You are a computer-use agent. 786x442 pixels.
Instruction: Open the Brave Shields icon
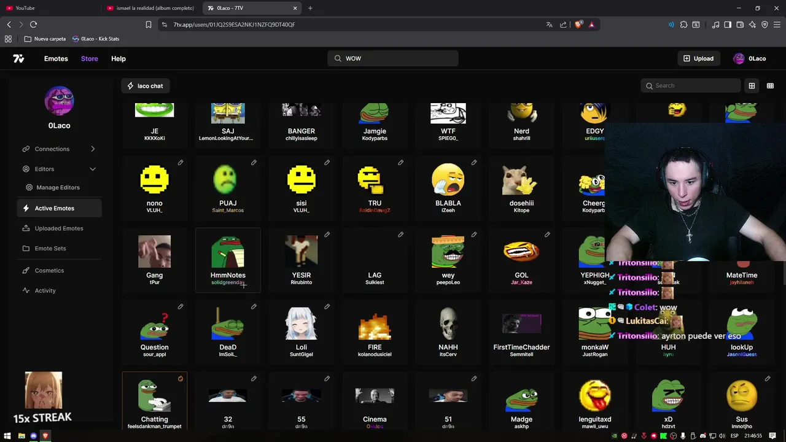[578, 25]
